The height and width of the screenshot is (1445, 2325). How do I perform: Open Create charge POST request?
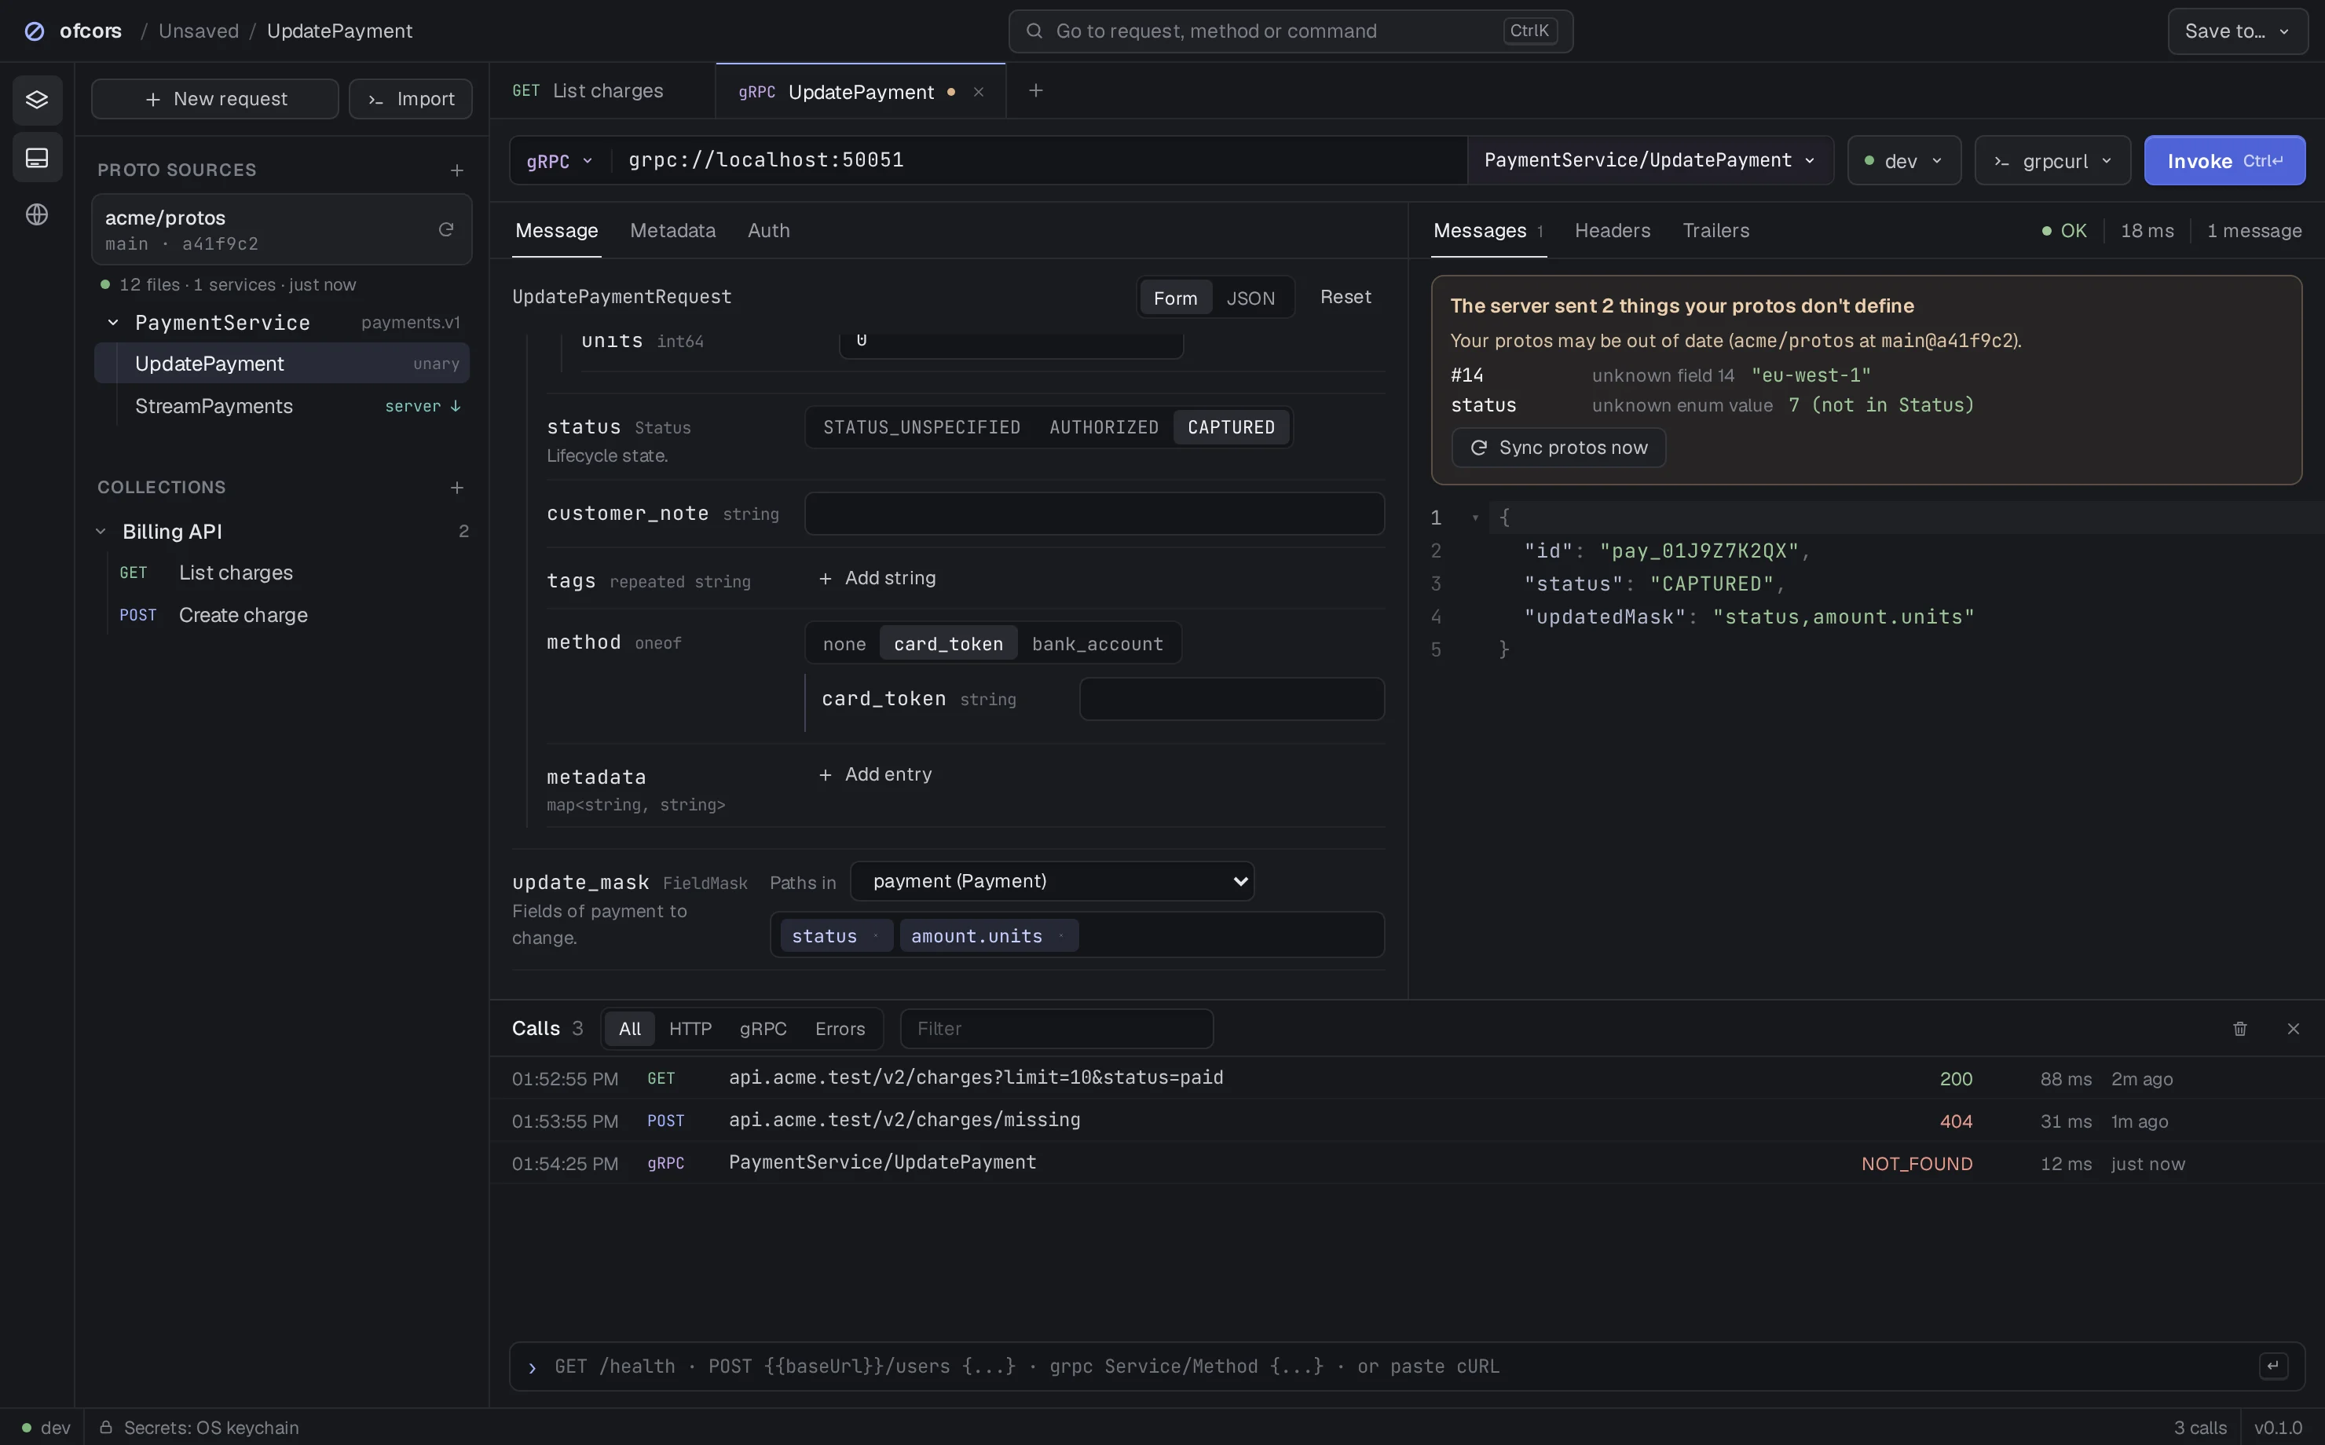point(282,616)
